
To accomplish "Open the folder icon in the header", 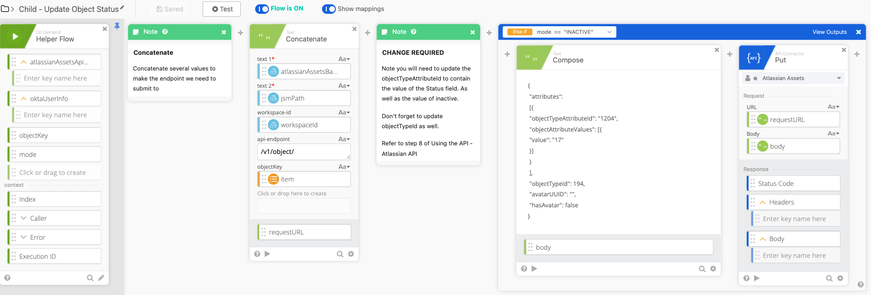I will [5, 9].
